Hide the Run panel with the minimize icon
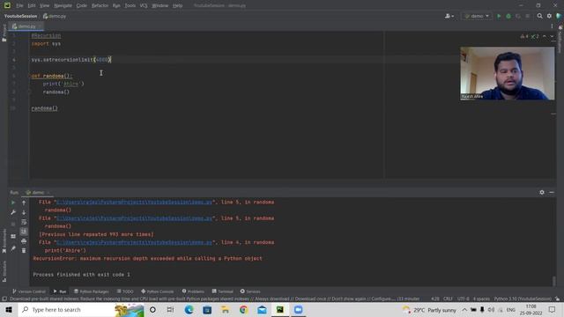Screen dimensions: 564x317 point(552,193)
